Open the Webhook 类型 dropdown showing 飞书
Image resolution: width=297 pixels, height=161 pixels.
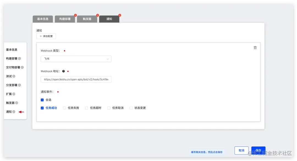click(x=76, y=59)
